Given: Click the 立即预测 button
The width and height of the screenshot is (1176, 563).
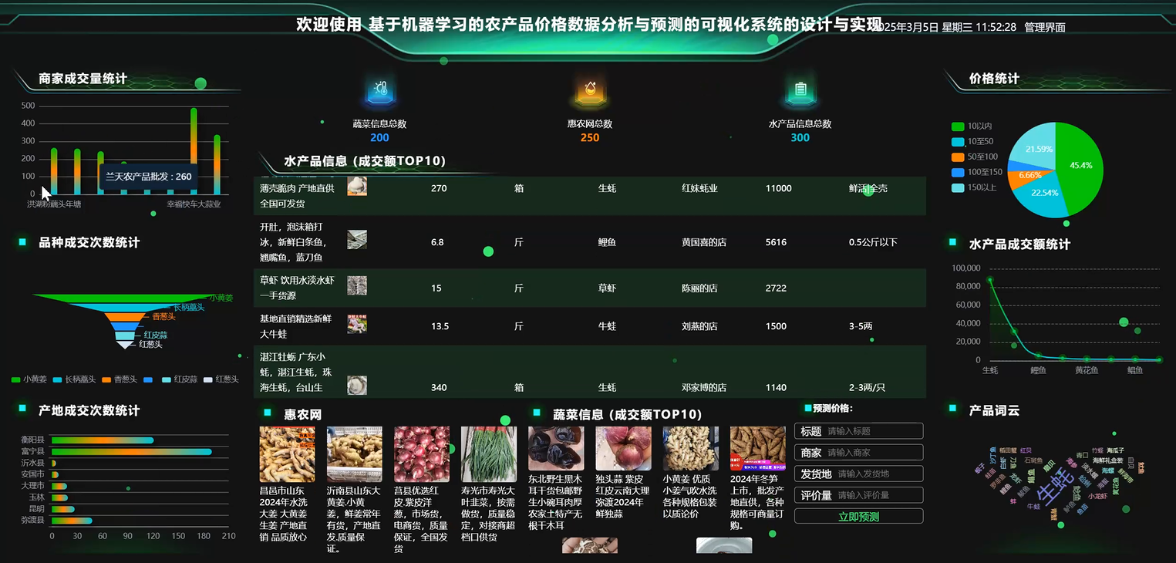Looking at the screenshot, I should [858, 517].
